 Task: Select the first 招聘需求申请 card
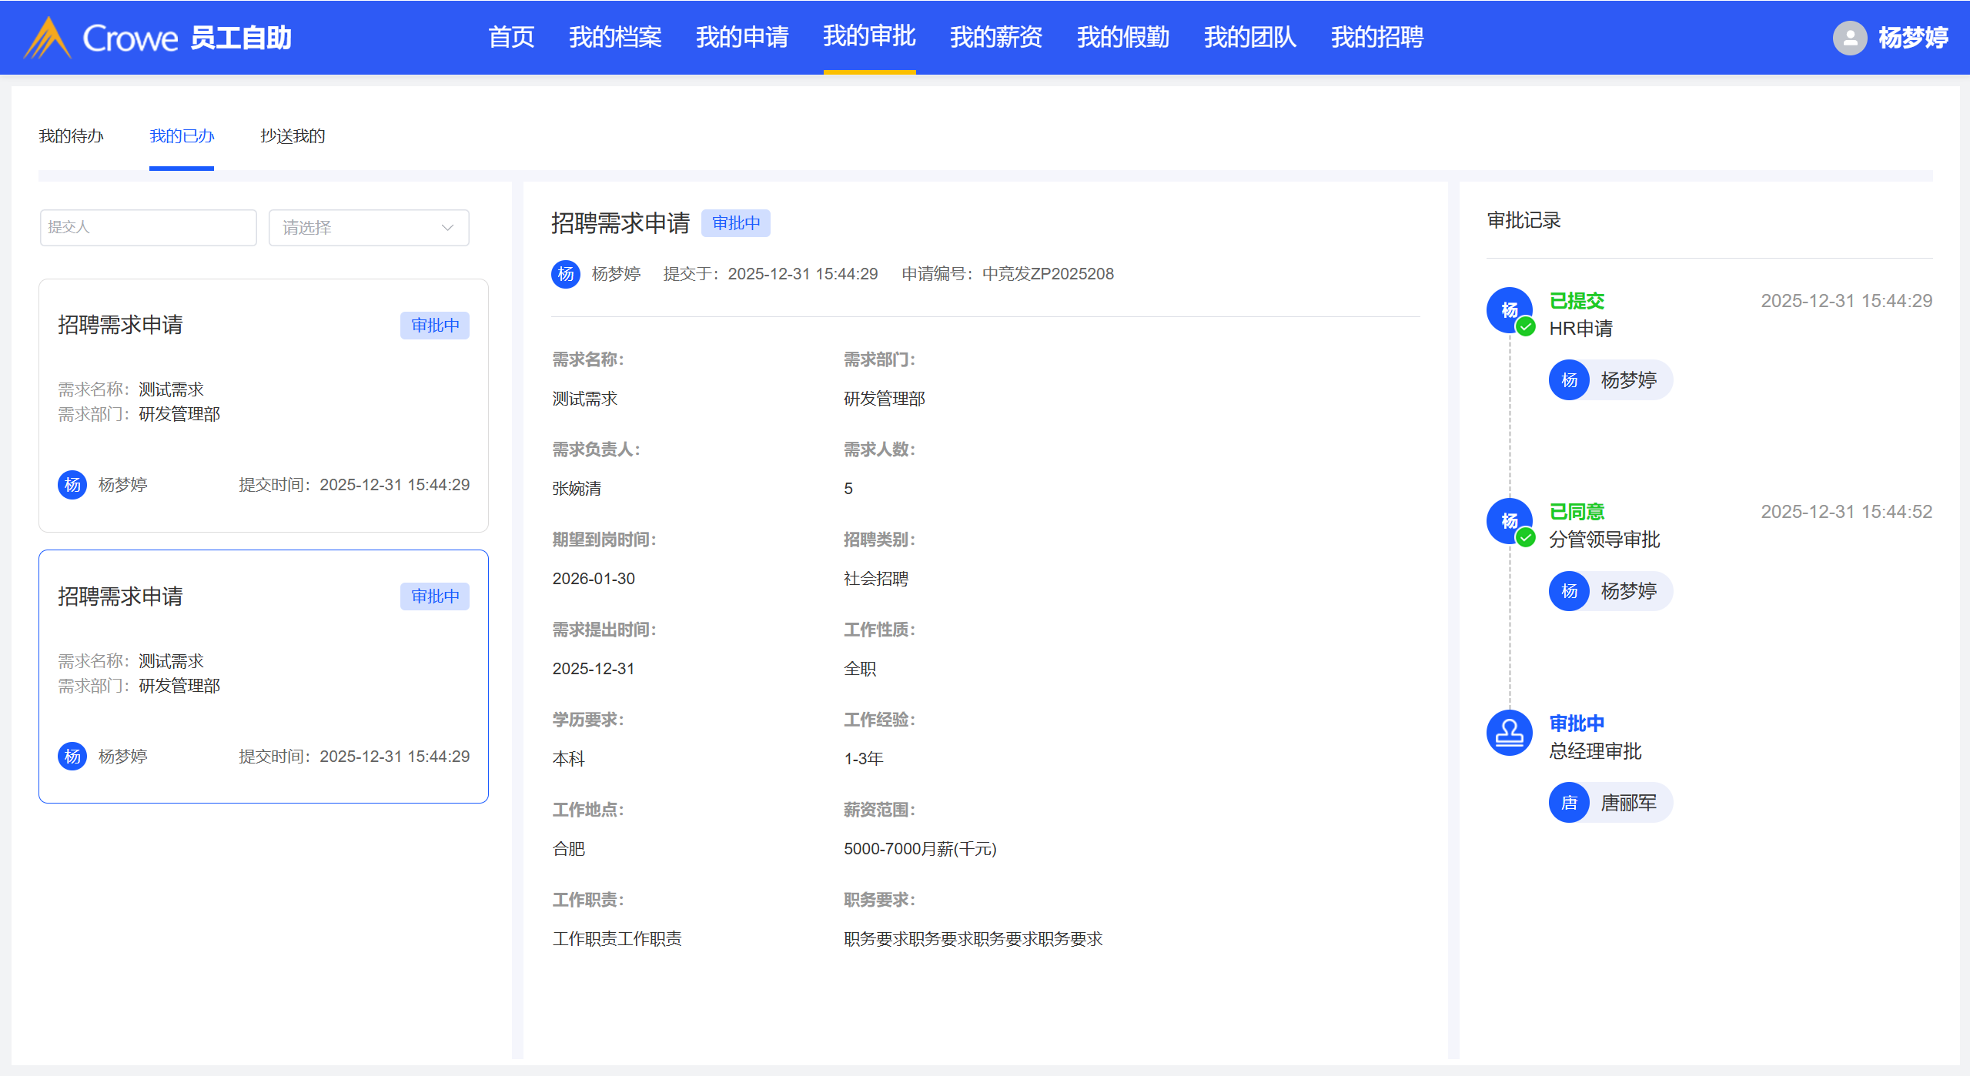[263, 405]
